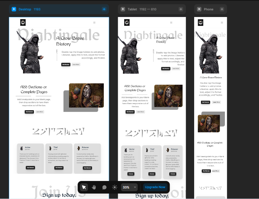Preview the Desktop breakpoint with play icon
This screenshot has height=199, width=259.
14,9
